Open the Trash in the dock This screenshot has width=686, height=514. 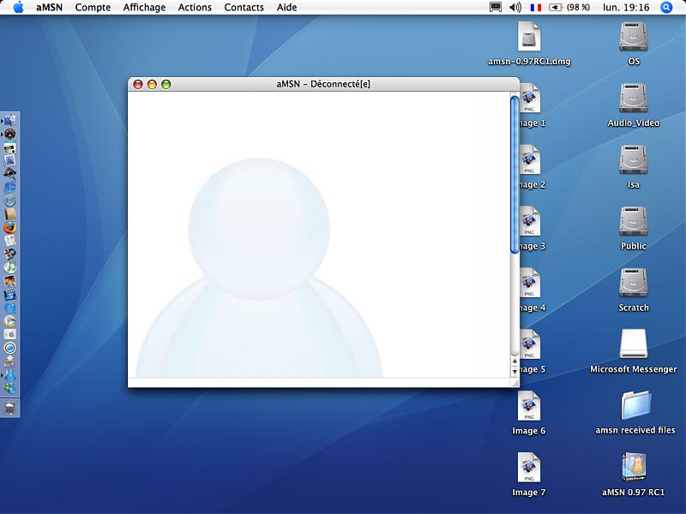(x=9, y=408)
